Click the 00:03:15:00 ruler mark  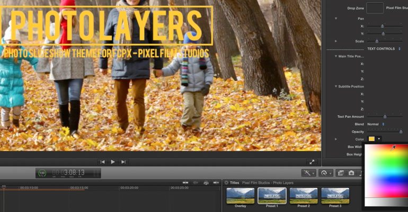(x=79, y=188)
